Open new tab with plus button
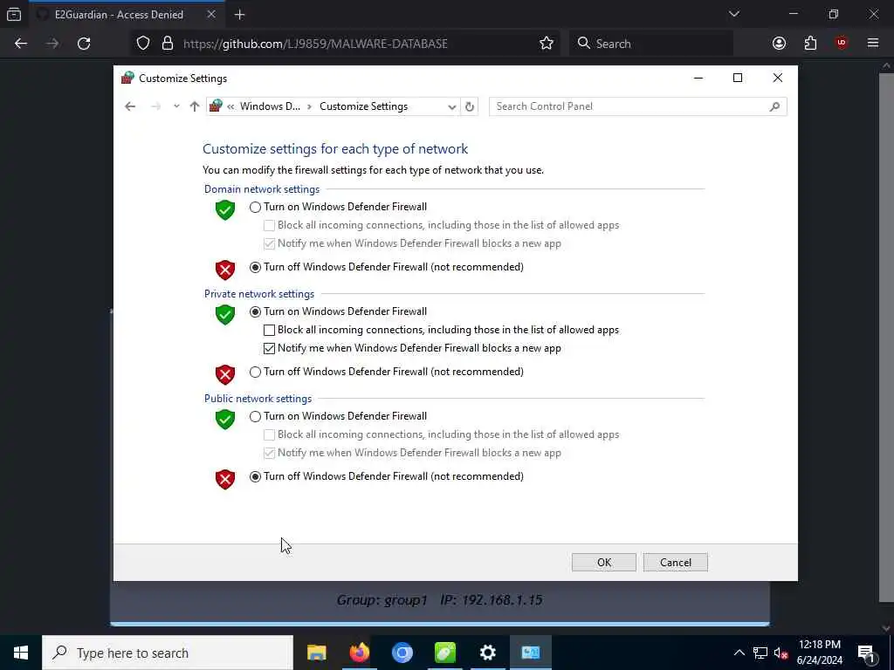This screenshot has width=894, height=670. pyautogui.click(x=239, y=15)
